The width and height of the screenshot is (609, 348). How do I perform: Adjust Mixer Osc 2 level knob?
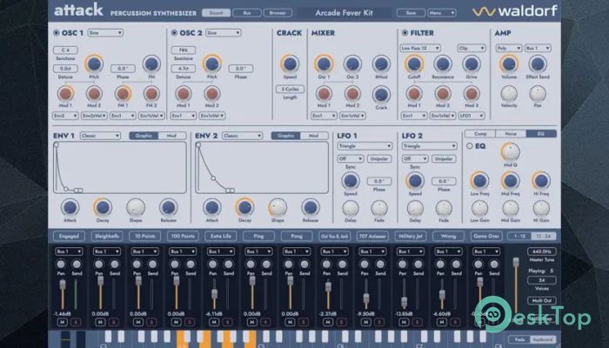click(352, 64)
